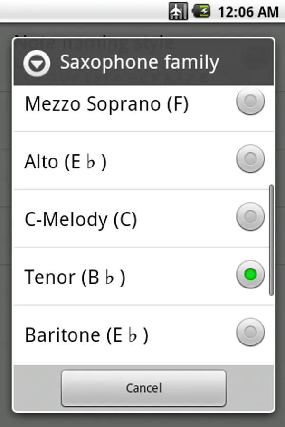Tap the dropdown arrow icon beside Saxophone family
The width and height of the screenshot is (285, 427).
37,63
